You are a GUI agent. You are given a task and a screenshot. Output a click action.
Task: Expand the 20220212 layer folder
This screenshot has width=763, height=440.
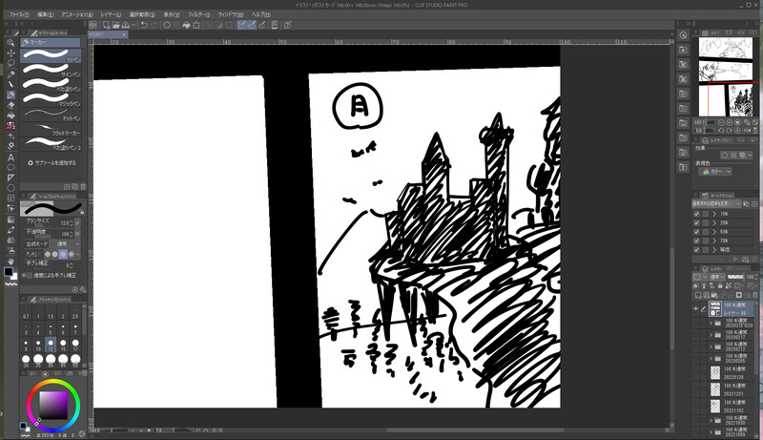click(711, 346)
